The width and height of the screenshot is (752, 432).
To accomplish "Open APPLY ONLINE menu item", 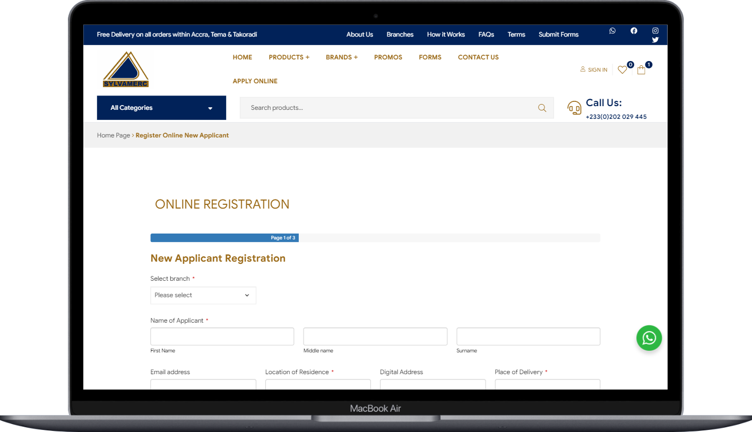I will [x=255, y=81].
